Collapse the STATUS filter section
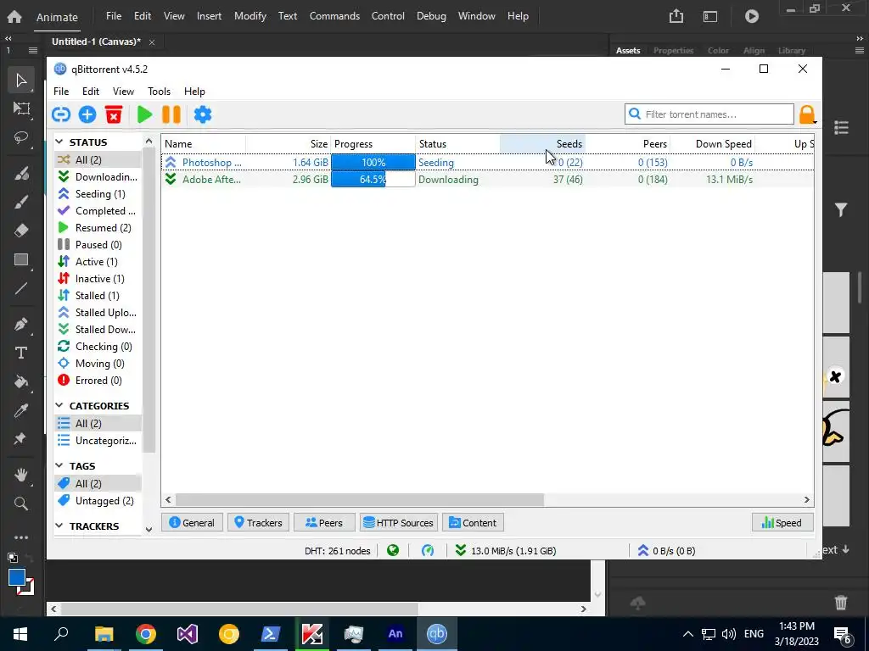The image size is (869, 651). pos(59,142)
